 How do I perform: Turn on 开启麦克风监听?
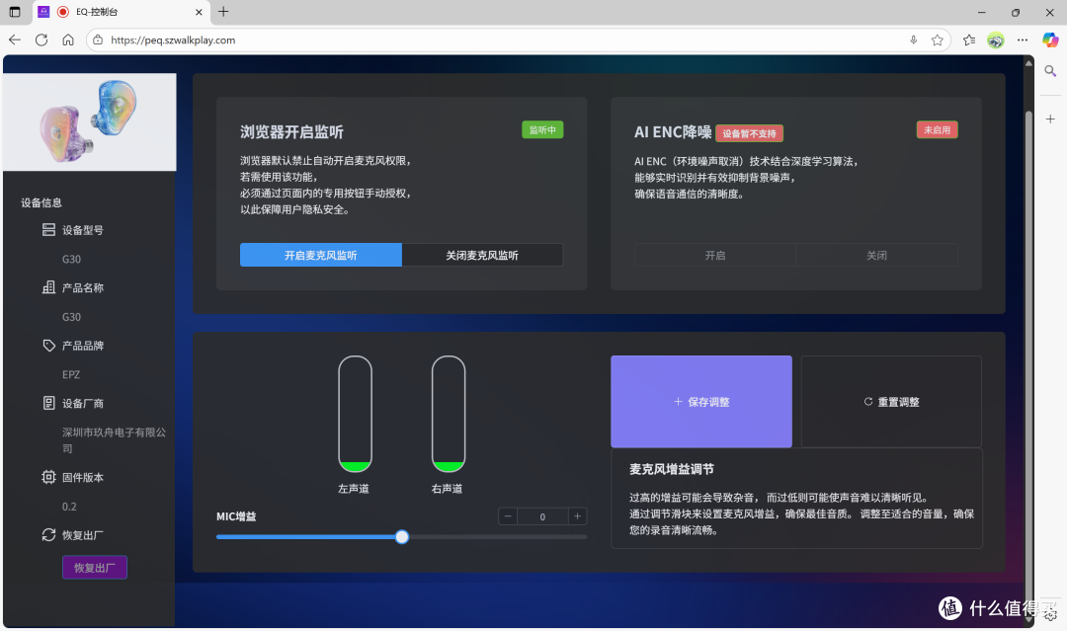coord(320,255)
